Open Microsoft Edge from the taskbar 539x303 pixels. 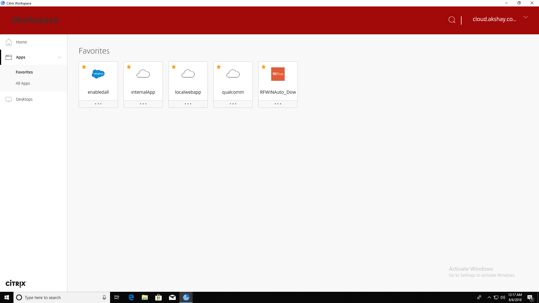pos(131,297)
